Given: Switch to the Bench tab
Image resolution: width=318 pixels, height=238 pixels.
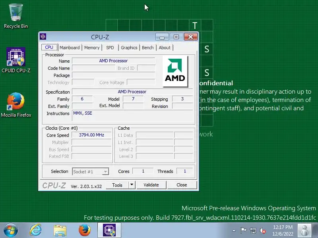Looking at the screenshot, I should tap(147, 48).
